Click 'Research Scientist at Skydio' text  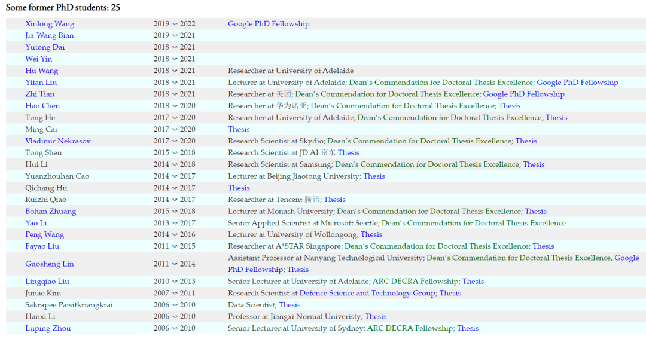coord(276,141)
